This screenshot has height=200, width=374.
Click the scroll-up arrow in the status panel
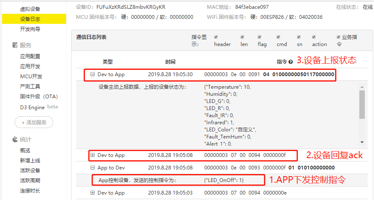pyautogui.click(x=362, y=87)
